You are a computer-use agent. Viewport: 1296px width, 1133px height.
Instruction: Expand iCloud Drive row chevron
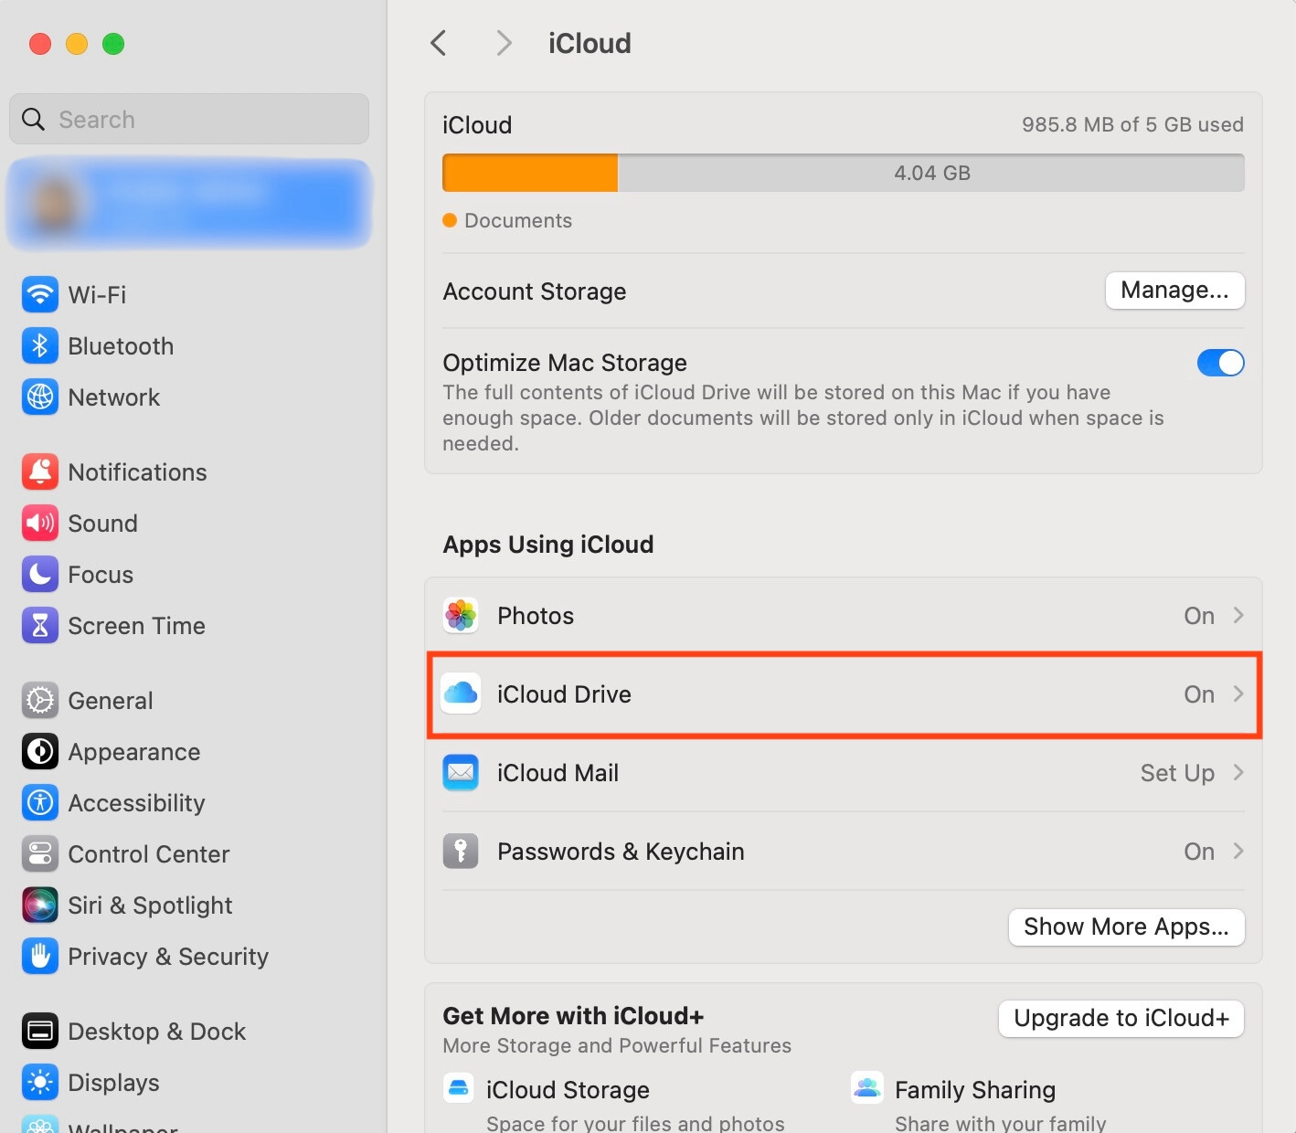point(1238,694)
